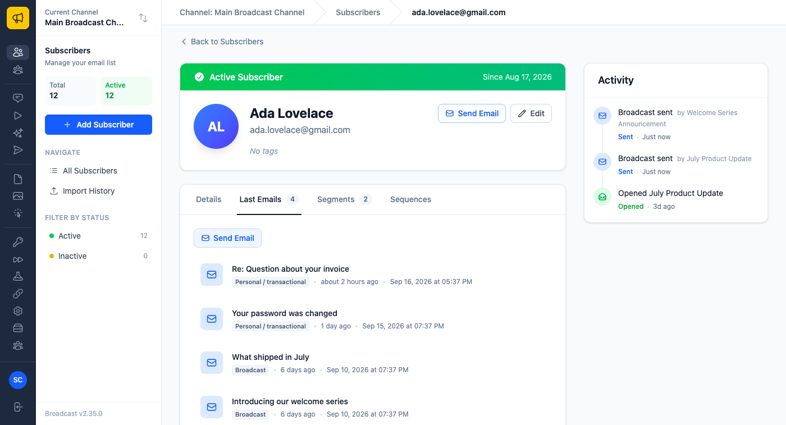
Task: Click the server stack icon in the sidebar
Action: click(18, 328)
